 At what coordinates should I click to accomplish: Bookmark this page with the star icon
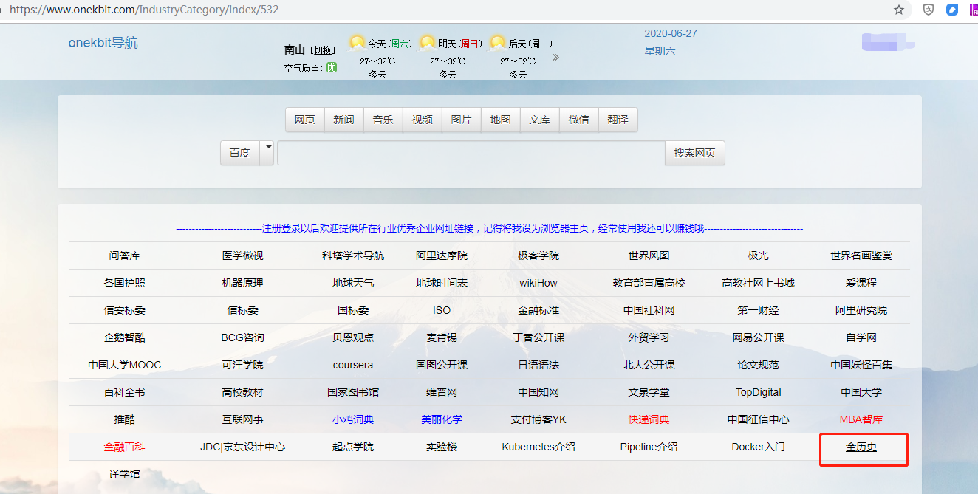pos(899,10)
